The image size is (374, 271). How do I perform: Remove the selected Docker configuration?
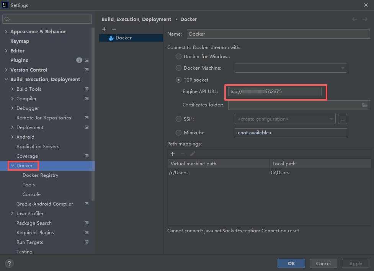point(114,29)
